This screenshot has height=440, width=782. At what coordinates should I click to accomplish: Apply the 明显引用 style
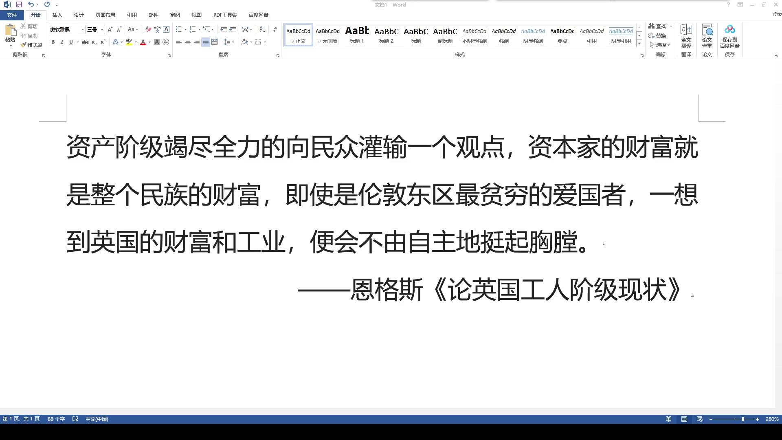(x=621, y=35)
